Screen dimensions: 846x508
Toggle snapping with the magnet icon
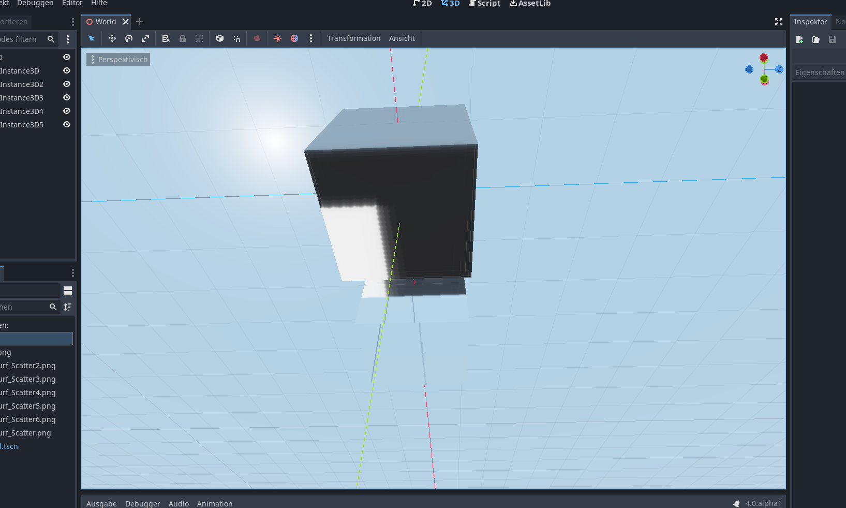[x=236, y=38]
